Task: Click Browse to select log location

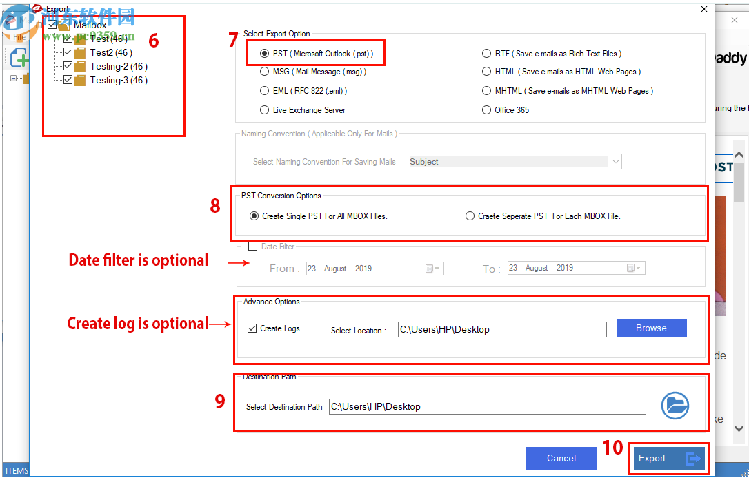Action: pos(651,328)
